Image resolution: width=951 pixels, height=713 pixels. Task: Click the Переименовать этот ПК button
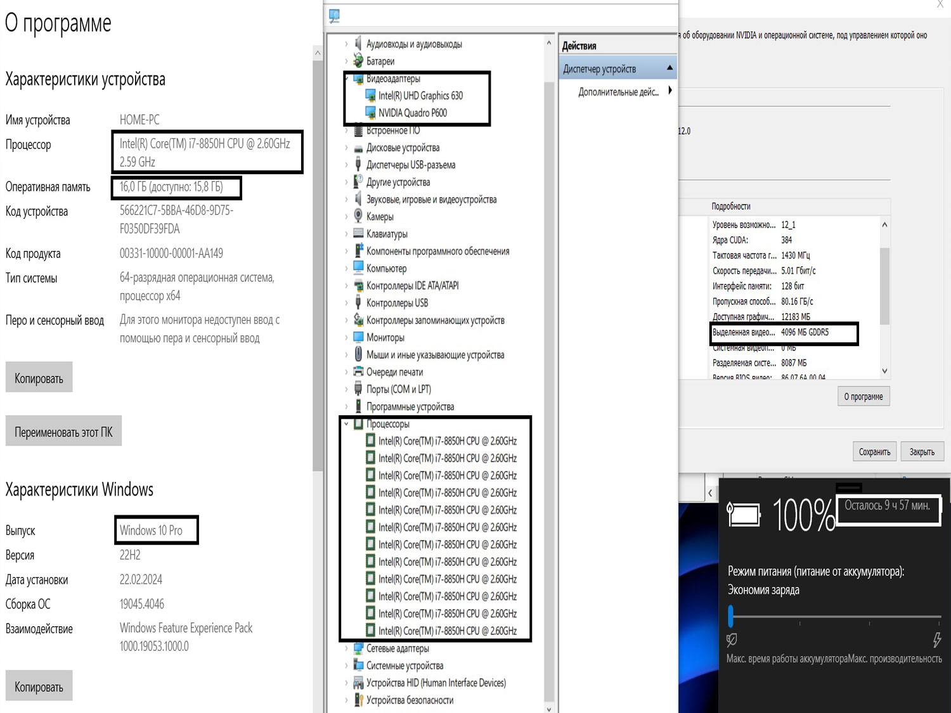(x=63, y=431)
